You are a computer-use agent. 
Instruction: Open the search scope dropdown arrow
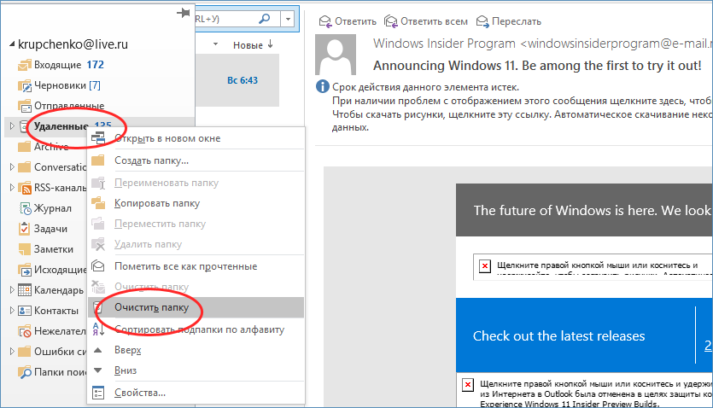[x=289, y=19]
